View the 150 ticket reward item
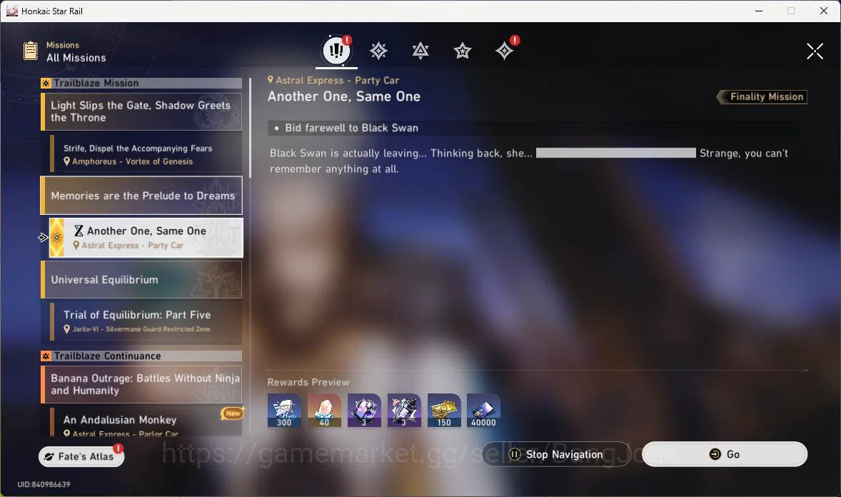The width and height of the screenshot is (841, 497). 444,411
